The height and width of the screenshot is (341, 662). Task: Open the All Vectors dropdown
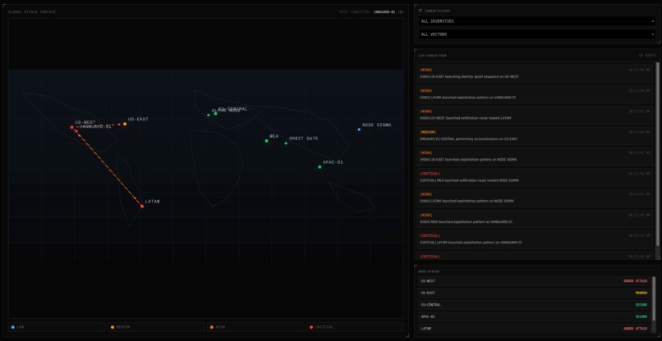point(537,34)
